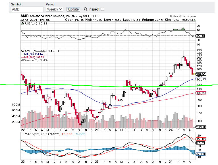Click the Nasdaq GS + BATS exchange label
The width and height of the screenshot is (218, 165).
tap(85, 16)
